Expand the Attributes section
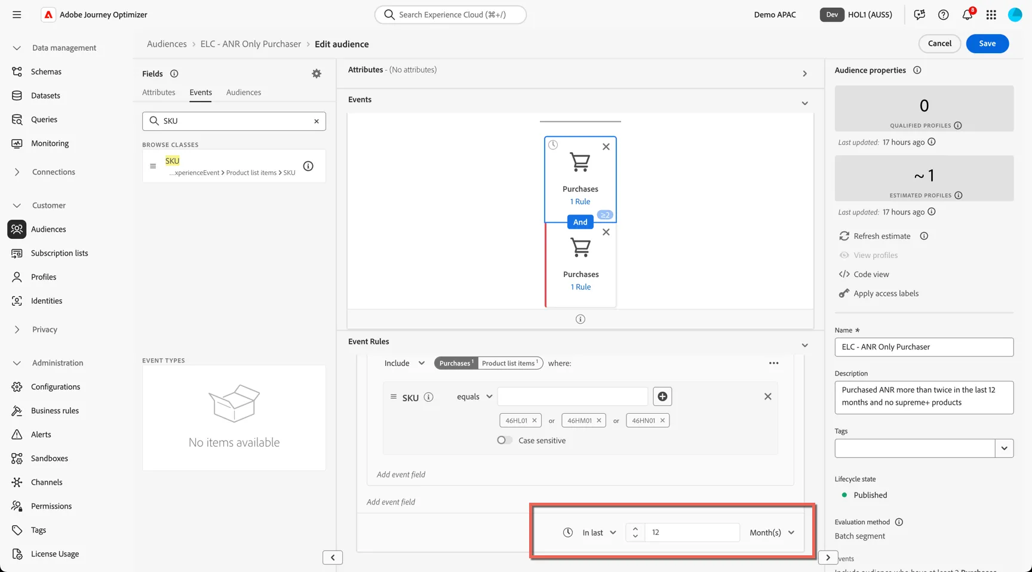The width and height of the screenshot is (1032, 572). click(x=804, y=73)
